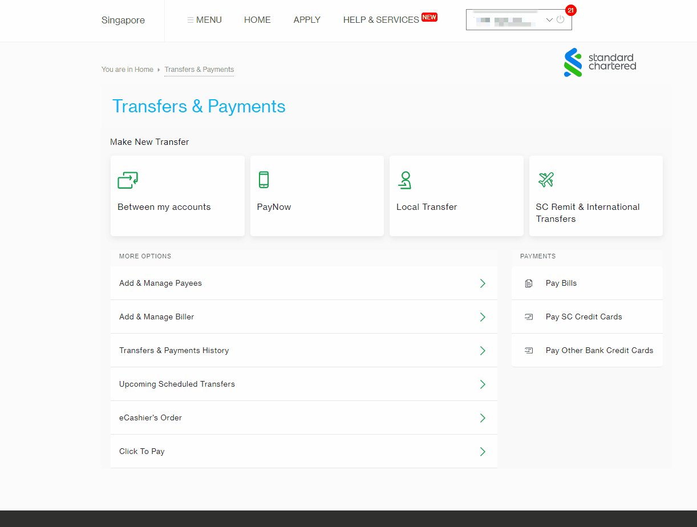Open Pay Bills payment link
Viewport: 697px width, 527px height.
click(x=587, y=283)
